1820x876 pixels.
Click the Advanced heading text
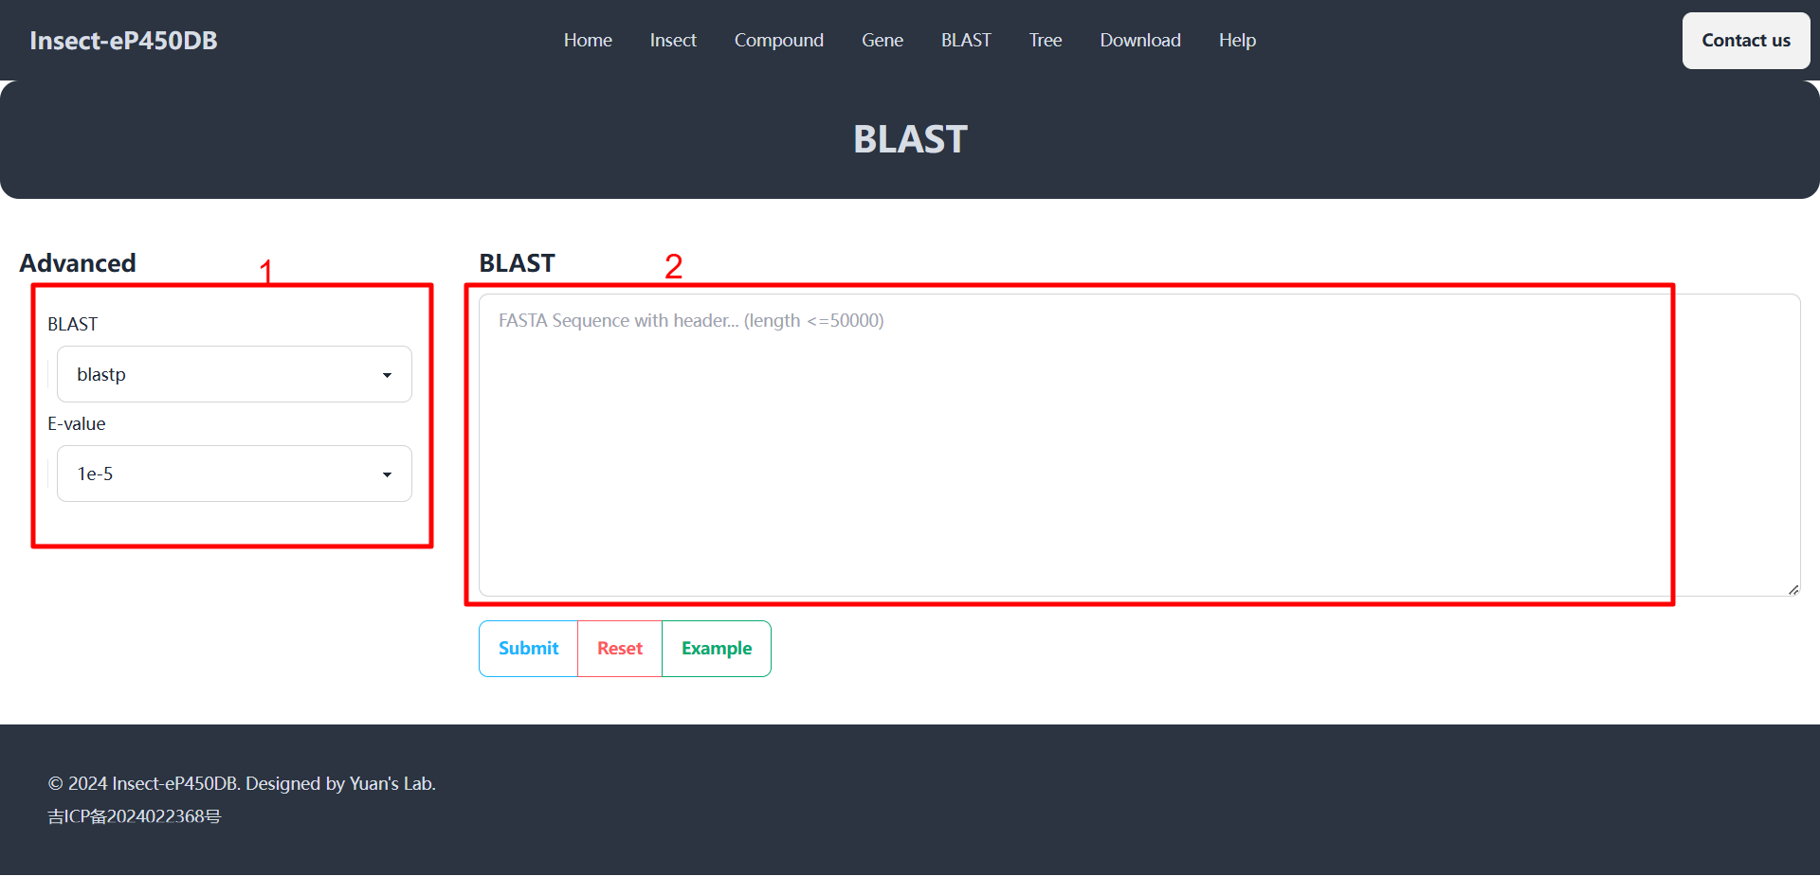[78, 263]
